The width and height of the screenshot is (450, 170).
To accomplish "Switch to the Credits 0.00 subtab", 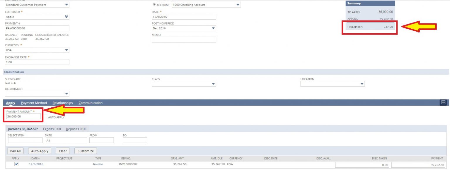I will click(52, 129).
